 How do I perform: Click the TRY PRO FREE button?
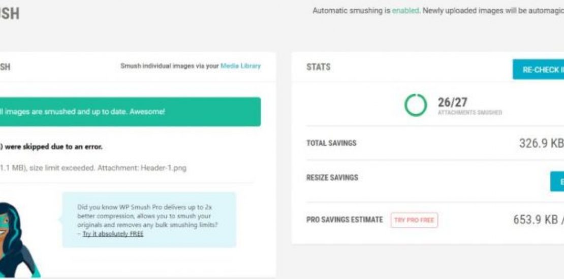click(x=414, y=220)
